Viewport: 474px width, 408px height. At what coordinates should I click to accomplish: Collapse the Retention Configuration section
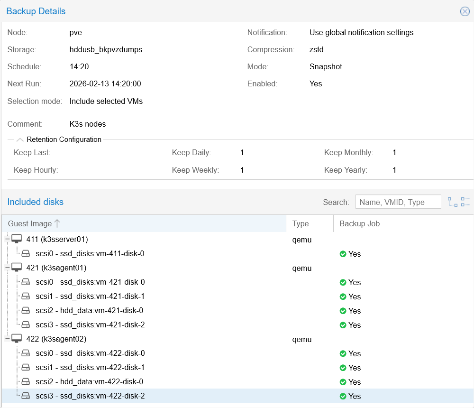coord(20,139)
